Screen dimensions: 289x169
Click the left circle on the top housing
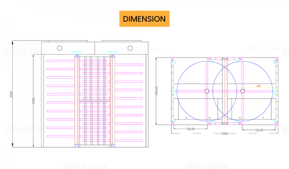59,48
